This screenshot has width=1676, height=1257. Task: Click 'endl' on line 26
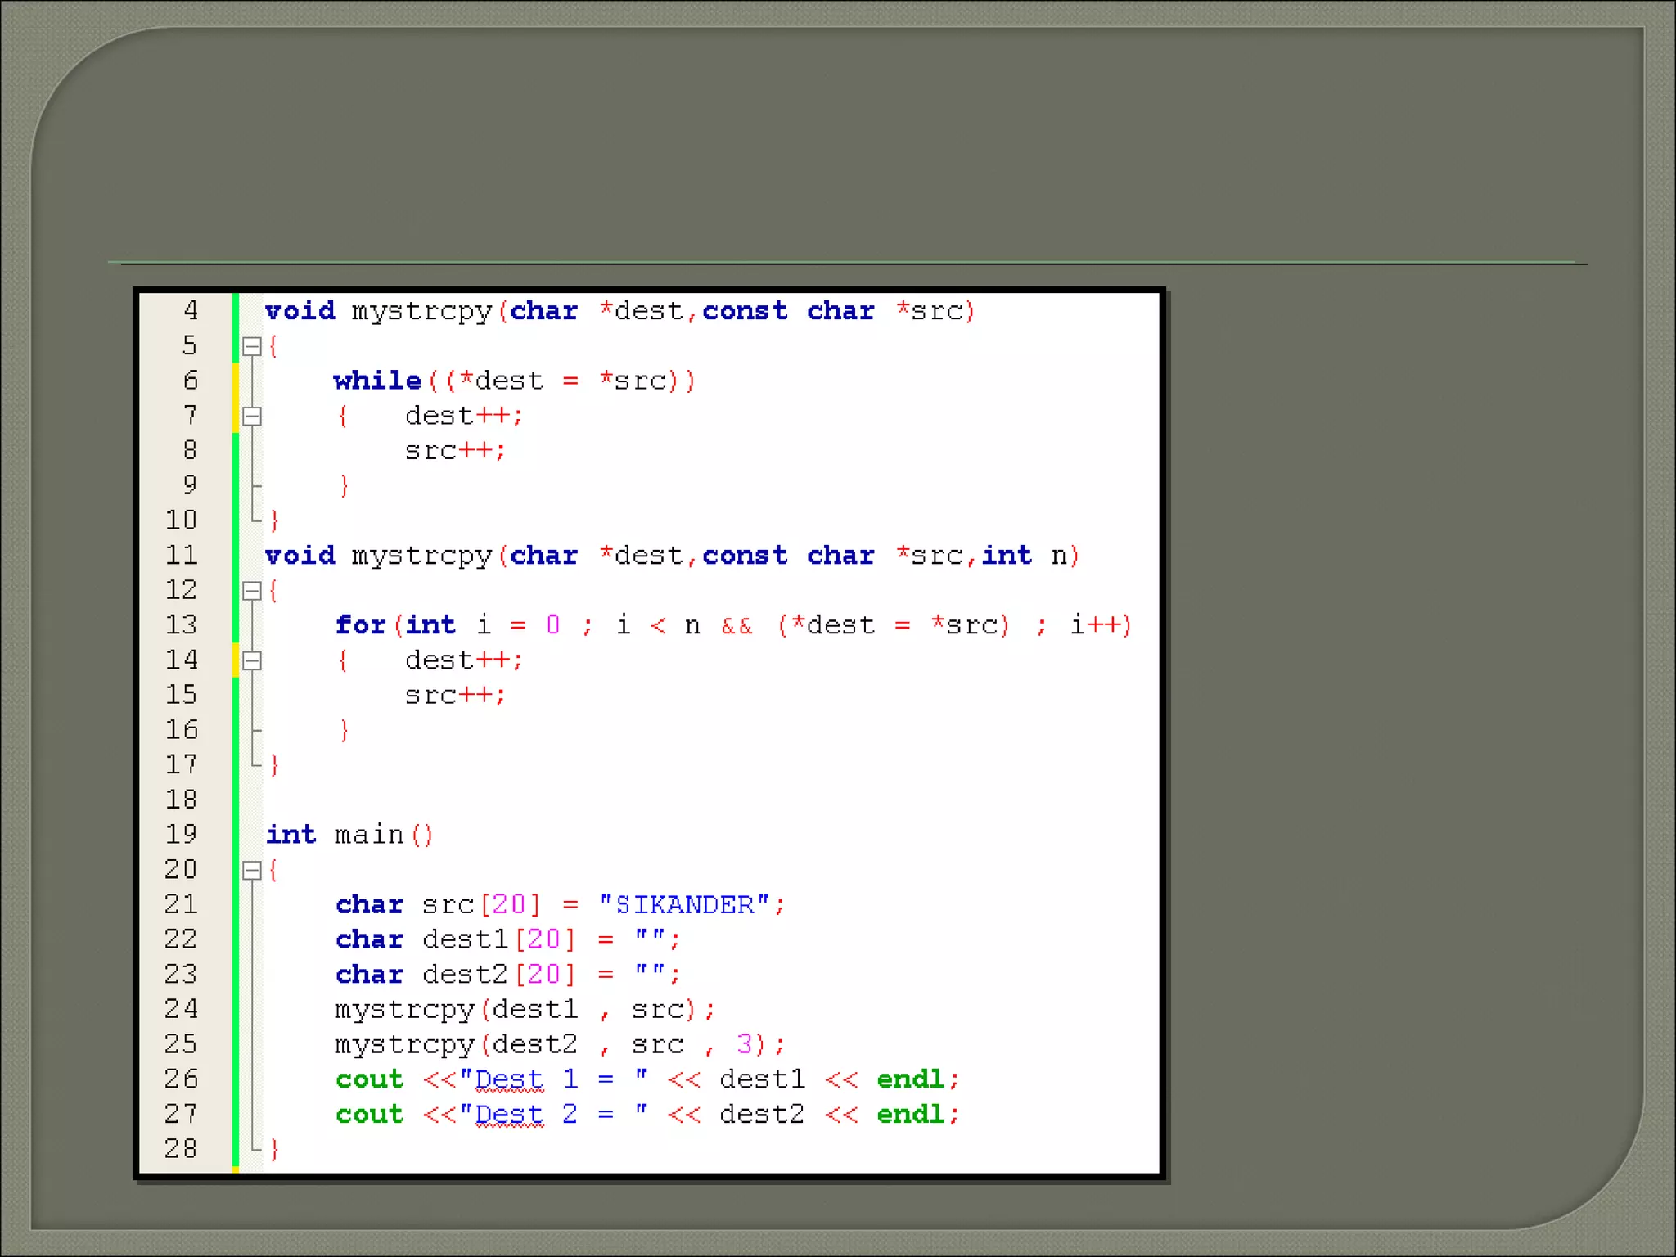point(910,1079)
